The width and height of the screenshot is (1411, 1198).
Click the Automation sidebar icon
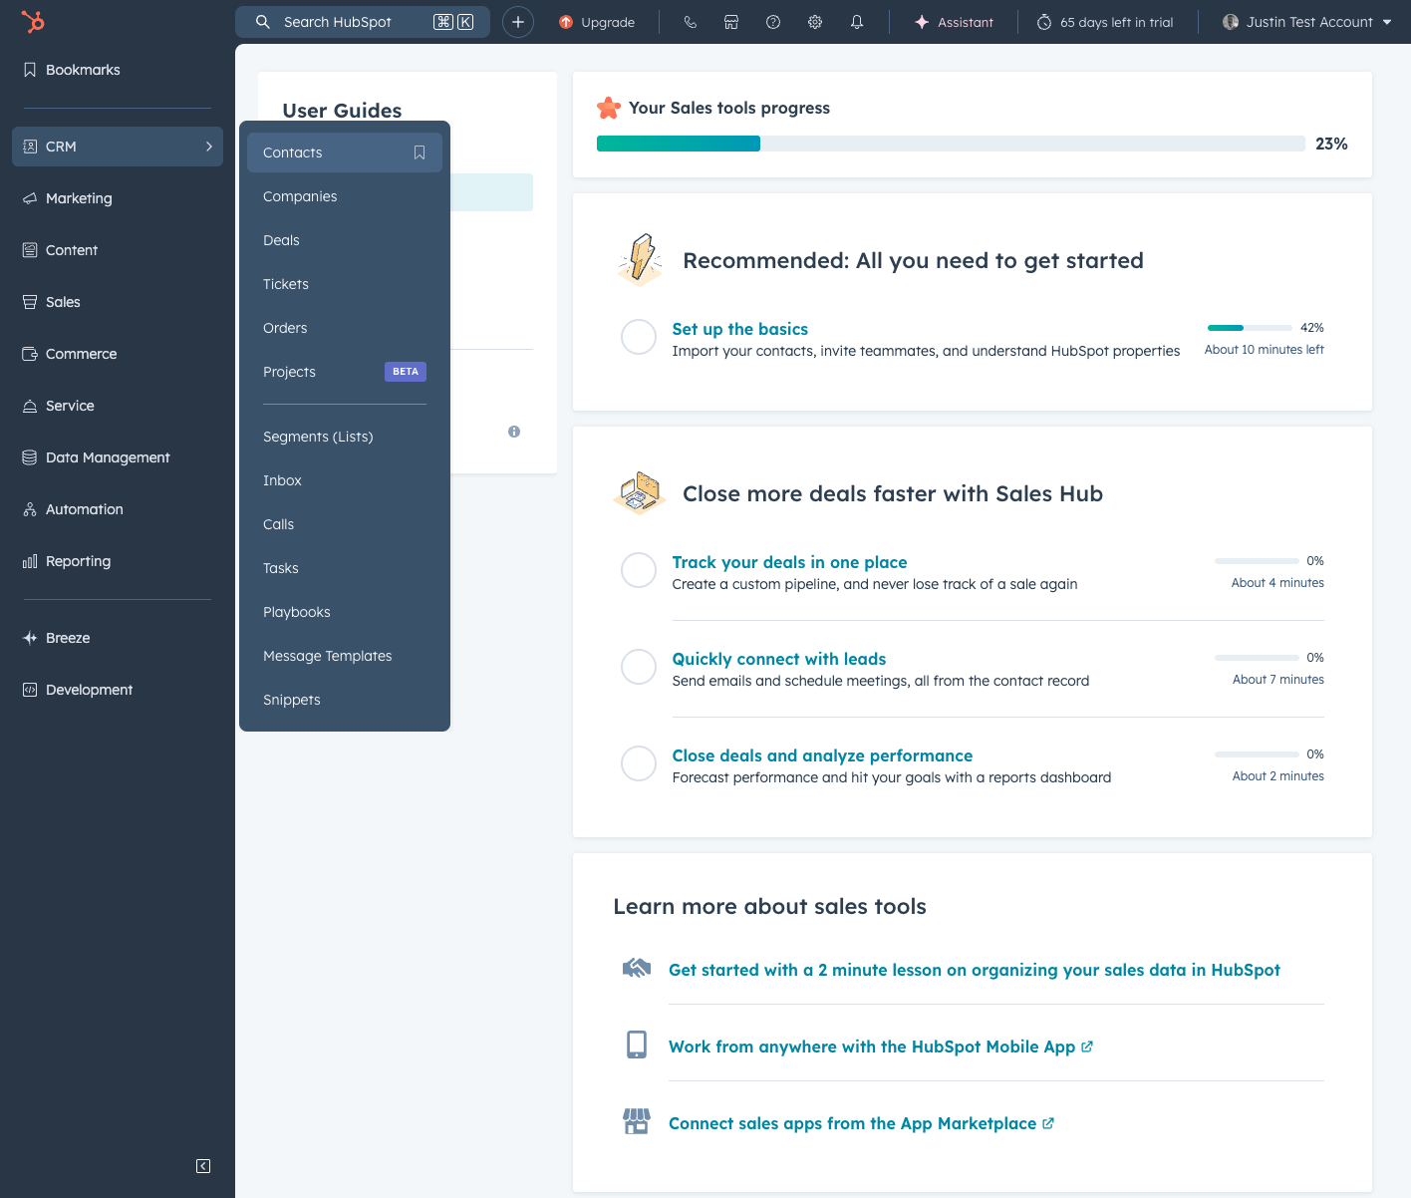point(30,509)
